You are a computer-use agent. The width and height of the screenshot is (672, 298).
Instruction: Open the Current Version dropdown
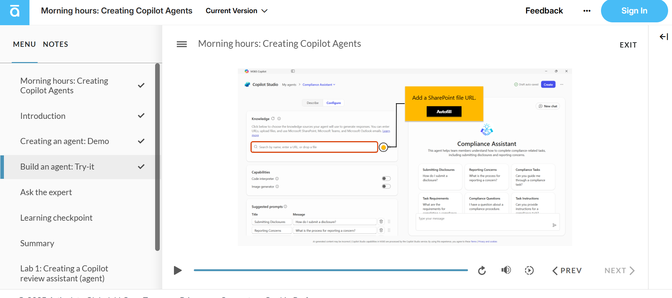click(x=236, y=11)
